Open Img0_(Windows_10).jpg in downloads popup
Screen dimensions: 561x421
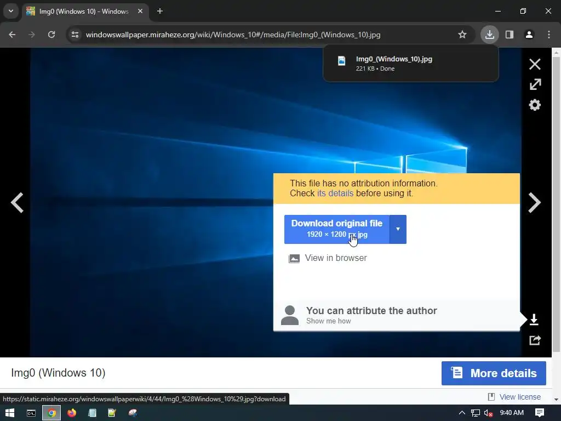coord(410,64)
